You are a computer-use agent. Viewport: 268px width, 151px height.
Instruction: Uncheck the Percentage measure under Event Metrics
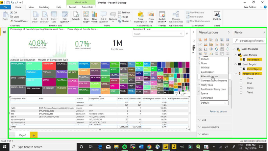[241, 60]
